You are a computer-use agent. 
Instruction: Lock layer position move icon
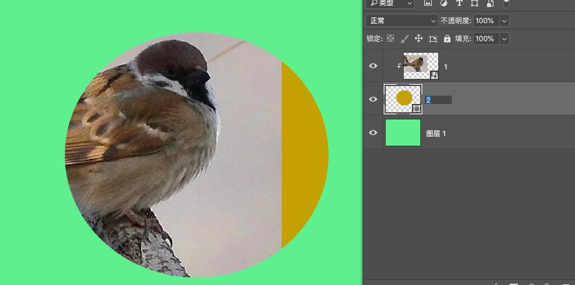(419, 39)
